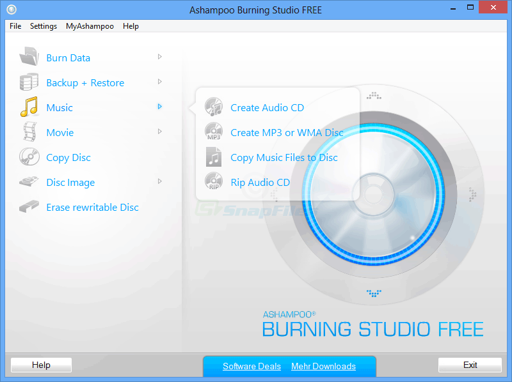The image size is (512, 382).
Task: Expand the Movie submenu arrow
Action: pos(159,132)
